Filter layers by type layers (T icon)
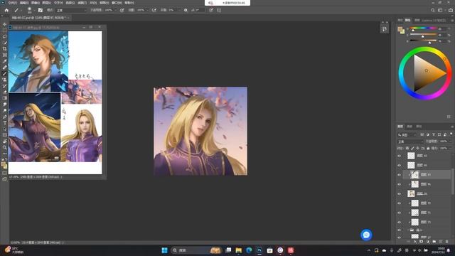 coord(434,134)
